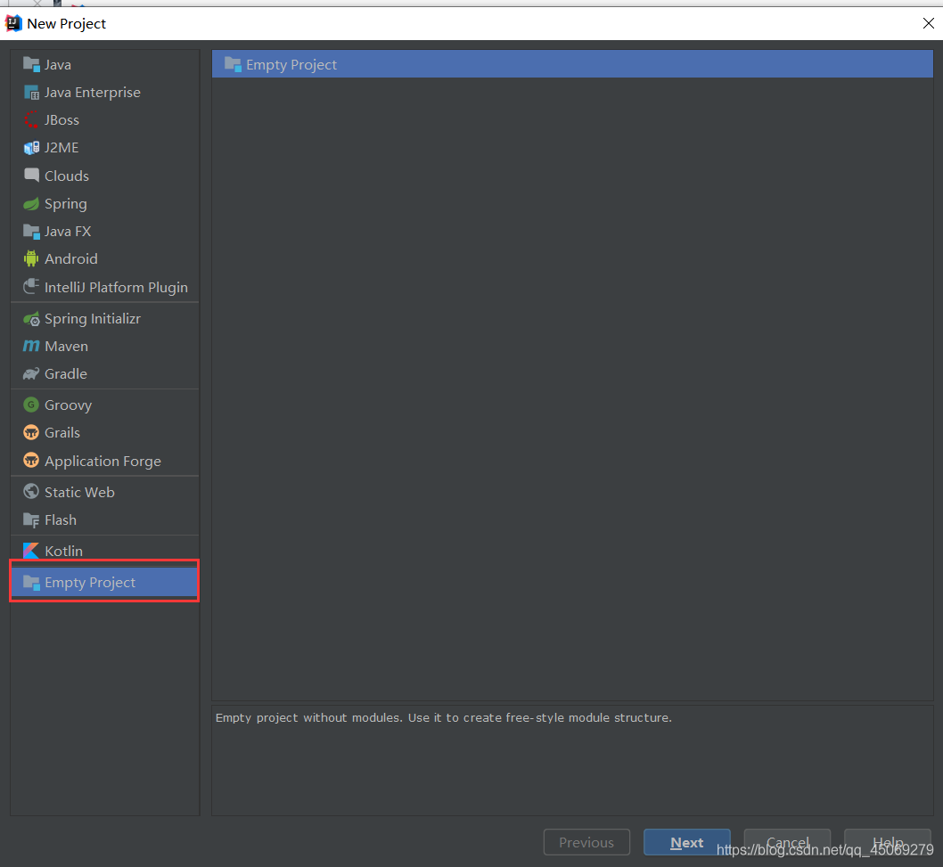The height and width of the screenshot is (867, 943).
Task: Select the Clouds label
Action: (x=67, y=176)
